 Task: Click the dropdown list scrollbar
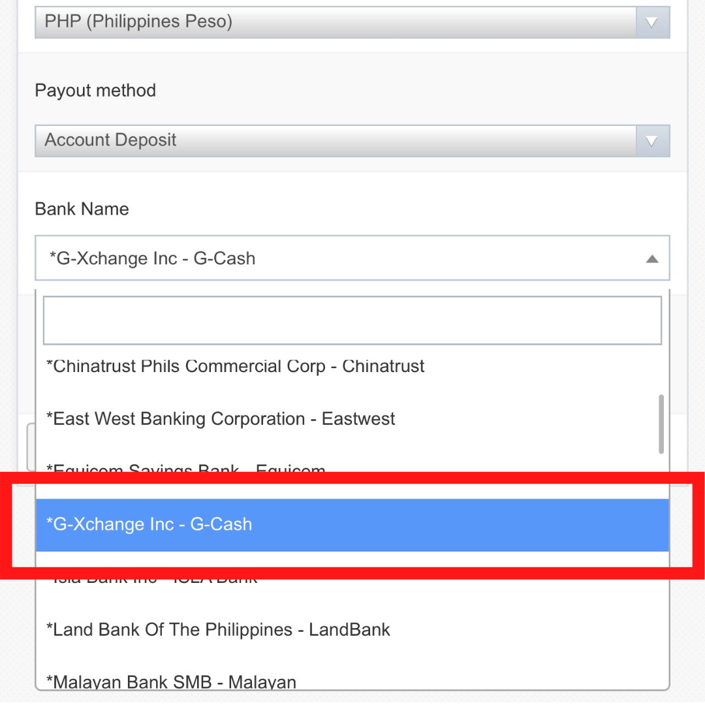661,424
